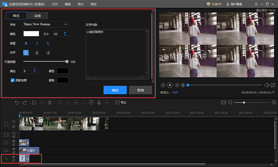Click the opacity slider handle
278x167 pixels.
[67, 62]
